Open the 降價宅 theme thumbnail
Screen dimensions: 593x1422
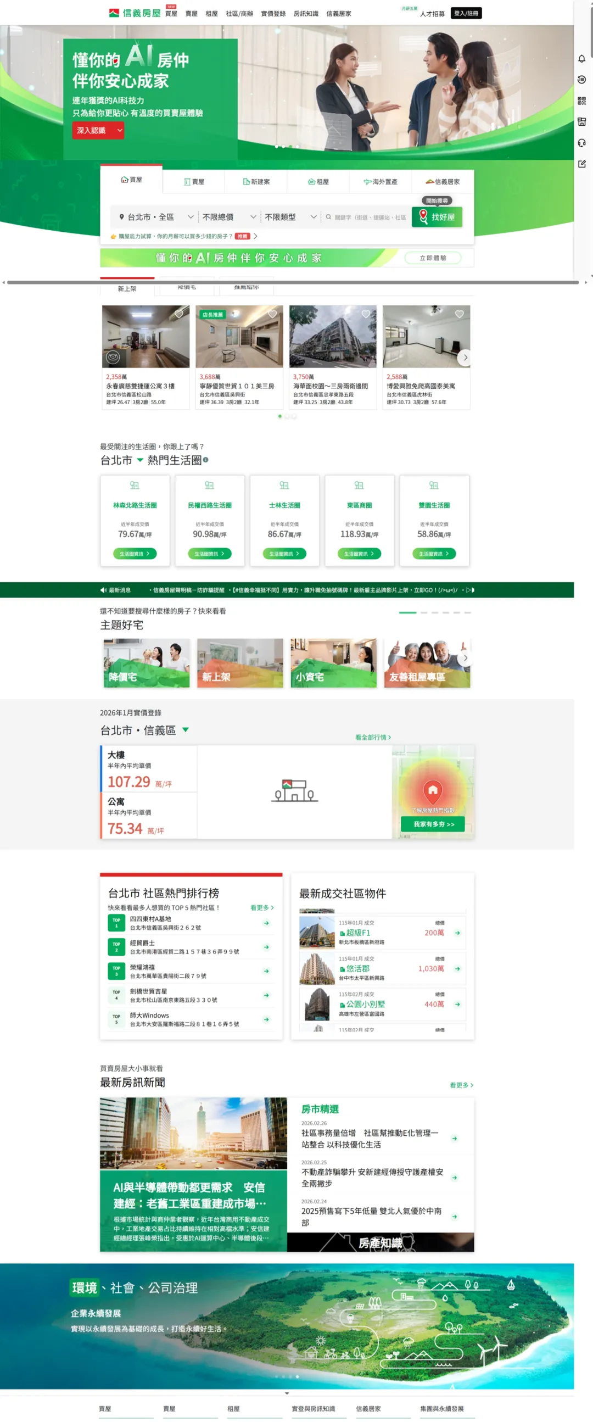point(146,662)
